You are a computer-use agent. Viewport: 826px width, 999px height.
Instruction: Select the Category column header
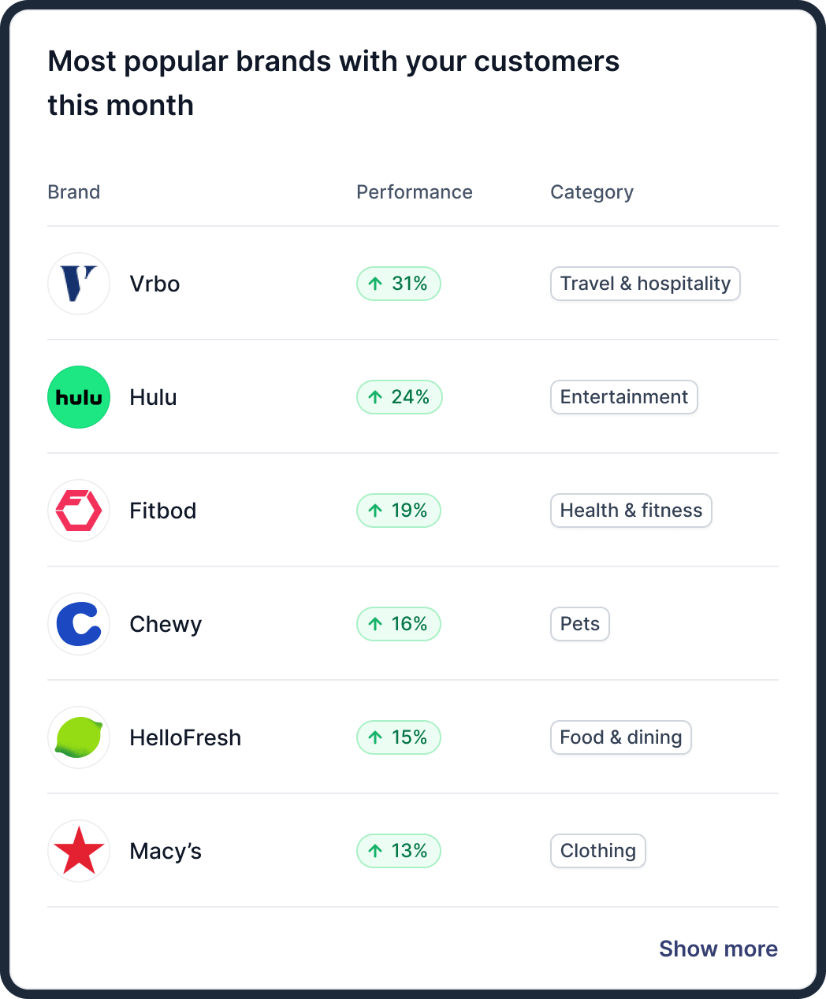[592, 191]
